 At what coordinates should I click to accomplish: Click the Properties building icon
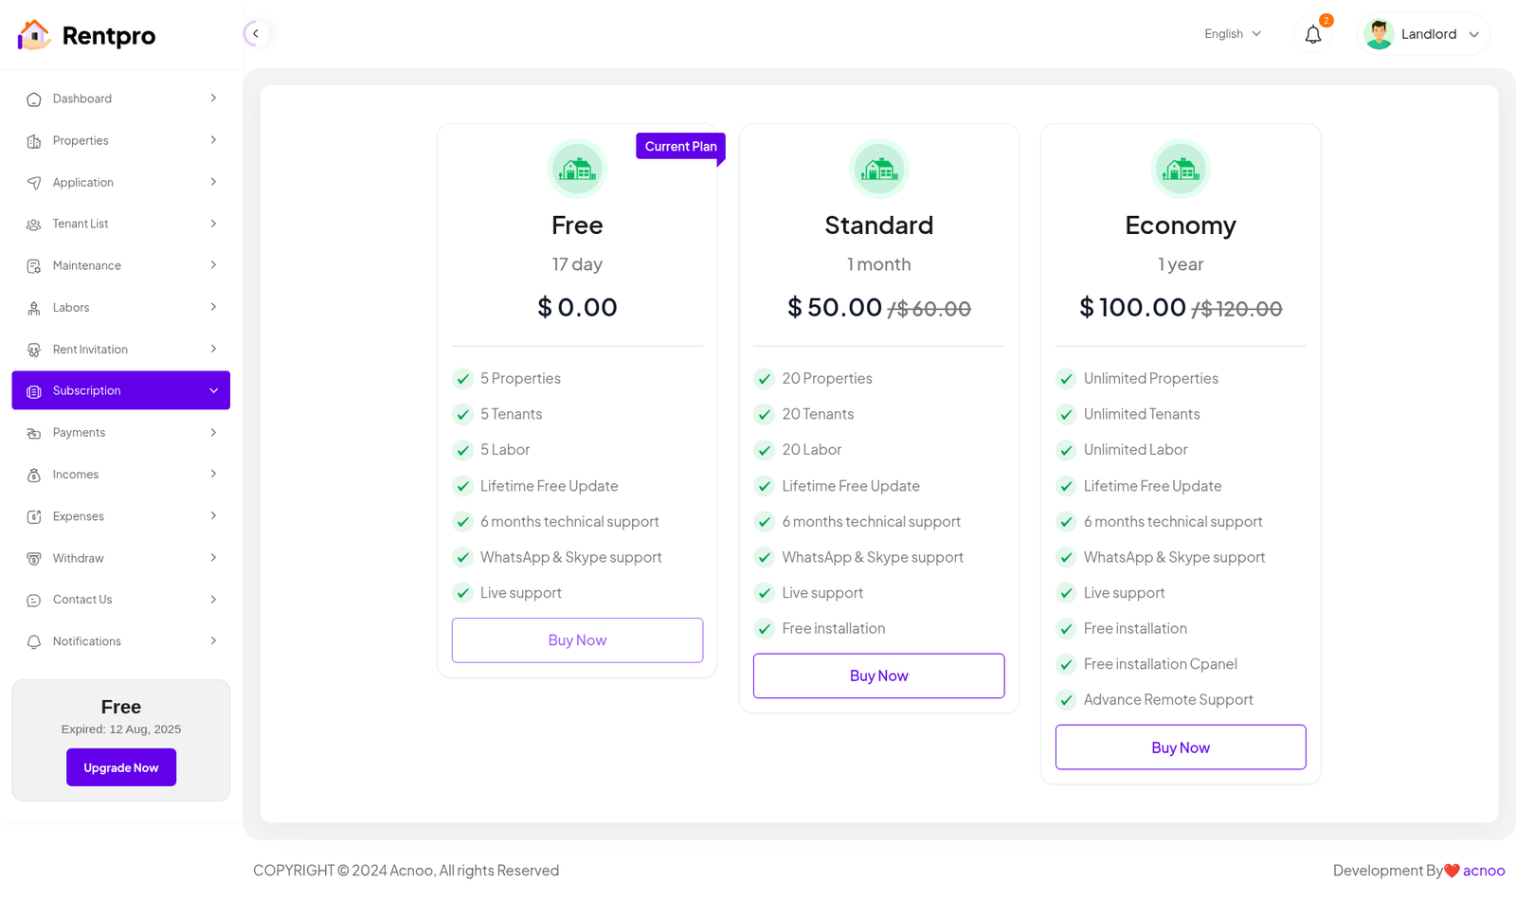pyautogui.click(x=34, y=141)
